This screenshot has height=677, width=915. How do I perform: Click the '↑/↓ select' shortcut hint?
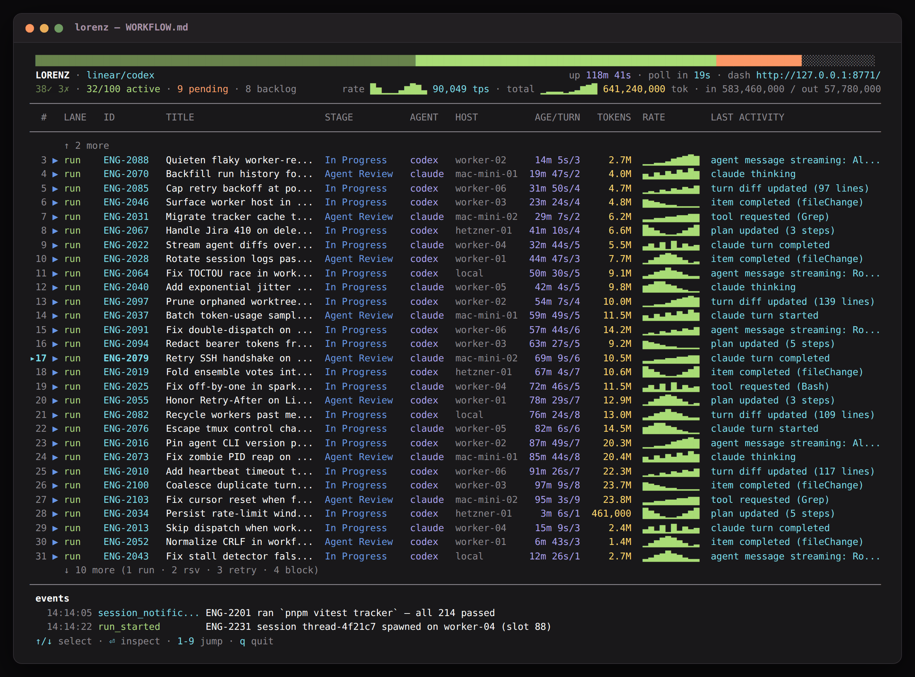(x=63, y=641)
